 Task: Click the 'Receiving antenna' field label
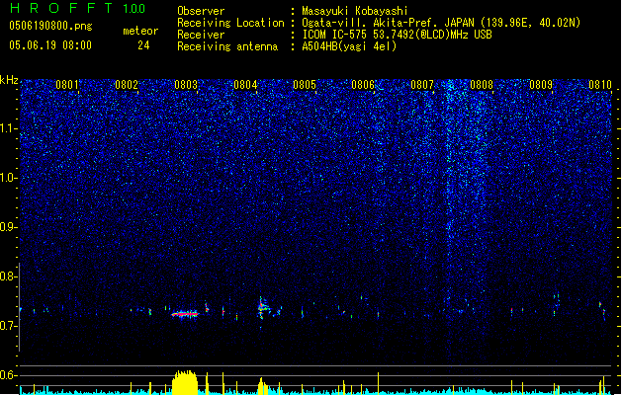tap(227, 46)
